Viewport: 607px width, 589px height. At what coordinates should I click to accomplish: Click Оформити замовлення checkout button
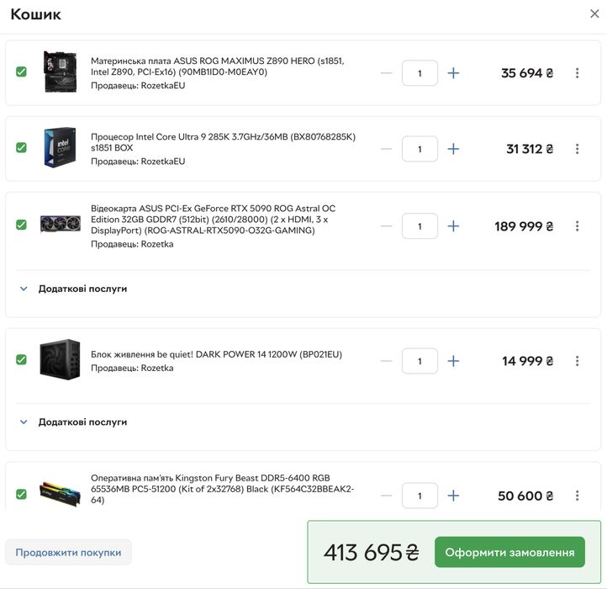(509, 553)
